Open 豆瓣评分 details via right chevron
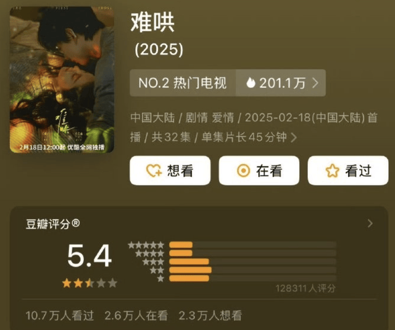Image resolution: width=395 pixels, height=330 pixels. coord(370,223)
